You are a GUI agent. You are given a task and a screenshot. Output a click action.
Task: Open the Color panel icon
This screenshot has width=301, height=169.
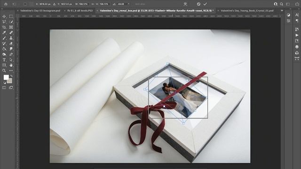[288, 15]
